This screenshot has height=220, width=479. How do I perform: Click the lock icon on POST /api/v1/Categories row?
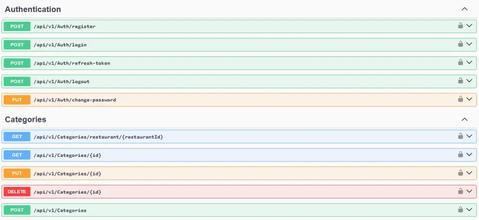[460, 209]
